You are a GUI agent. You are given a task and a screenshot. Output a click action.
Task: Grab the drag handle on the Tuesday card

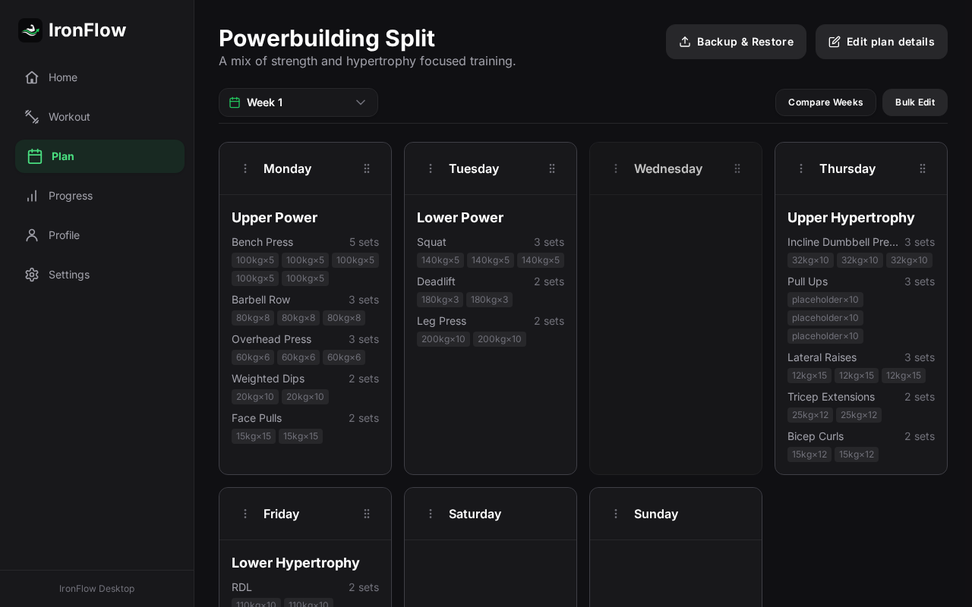552,168
